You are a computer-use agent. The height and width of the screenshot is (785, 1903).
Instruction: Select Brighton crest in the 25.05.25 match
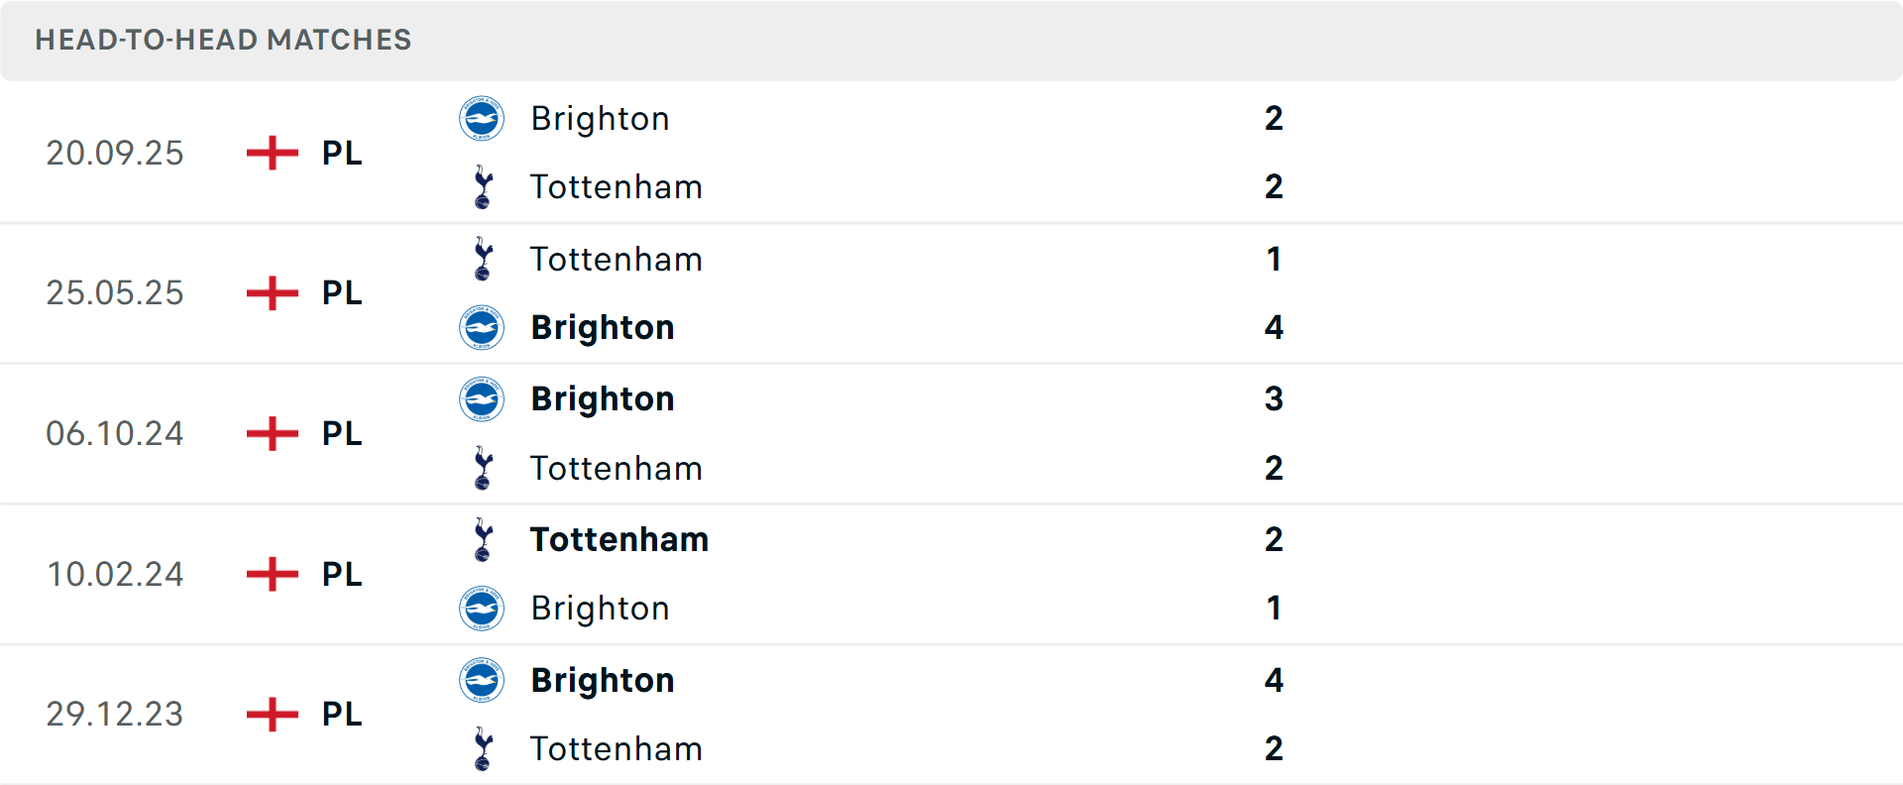point(482,328)
